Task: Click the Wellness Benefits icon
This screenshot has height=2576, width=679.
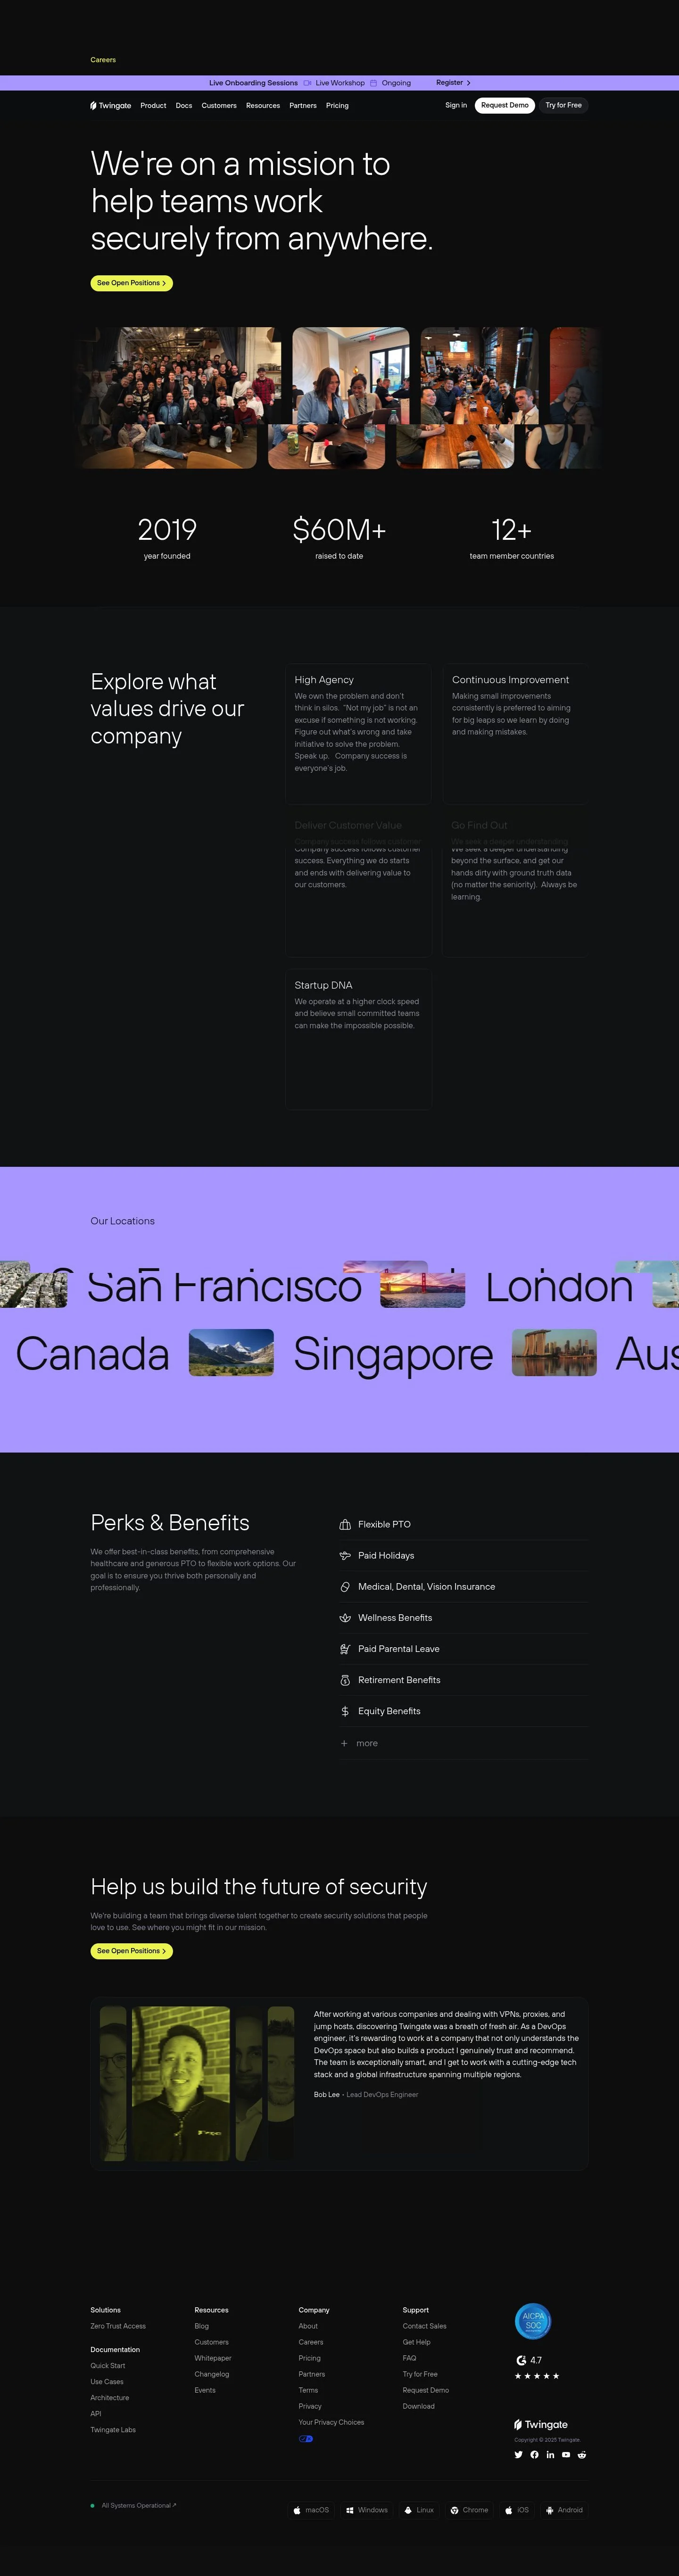Action: pos(345,1617)
